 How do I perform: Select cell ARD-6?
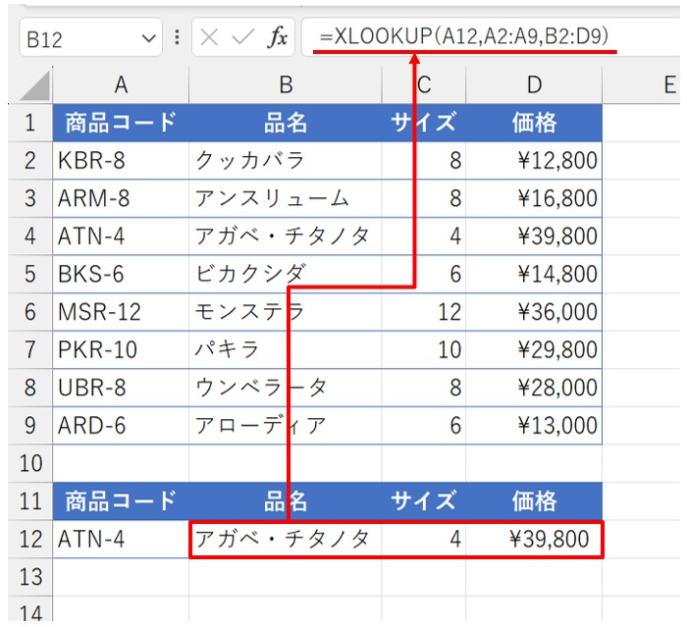pos(121,426)
